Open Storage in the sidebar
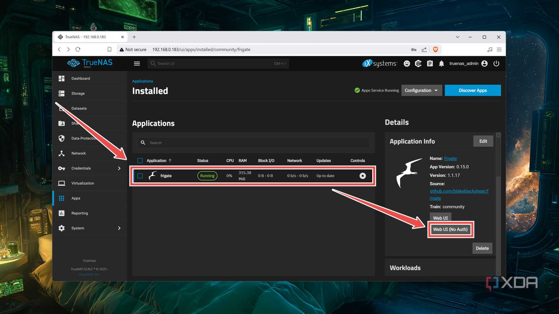The width and height of the screenshot is (559, 314). 90,93
